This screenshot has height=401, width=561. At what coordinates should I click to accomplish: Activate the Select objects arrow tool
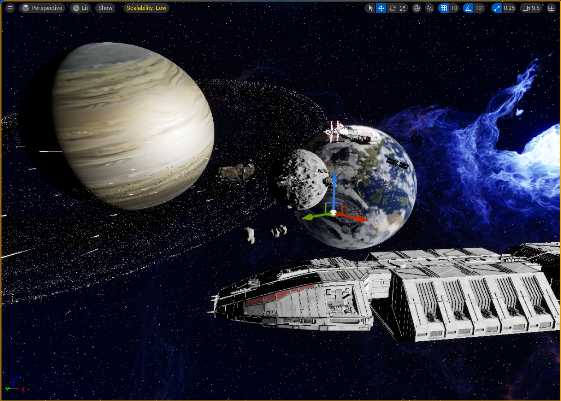(x=370, y=8)
